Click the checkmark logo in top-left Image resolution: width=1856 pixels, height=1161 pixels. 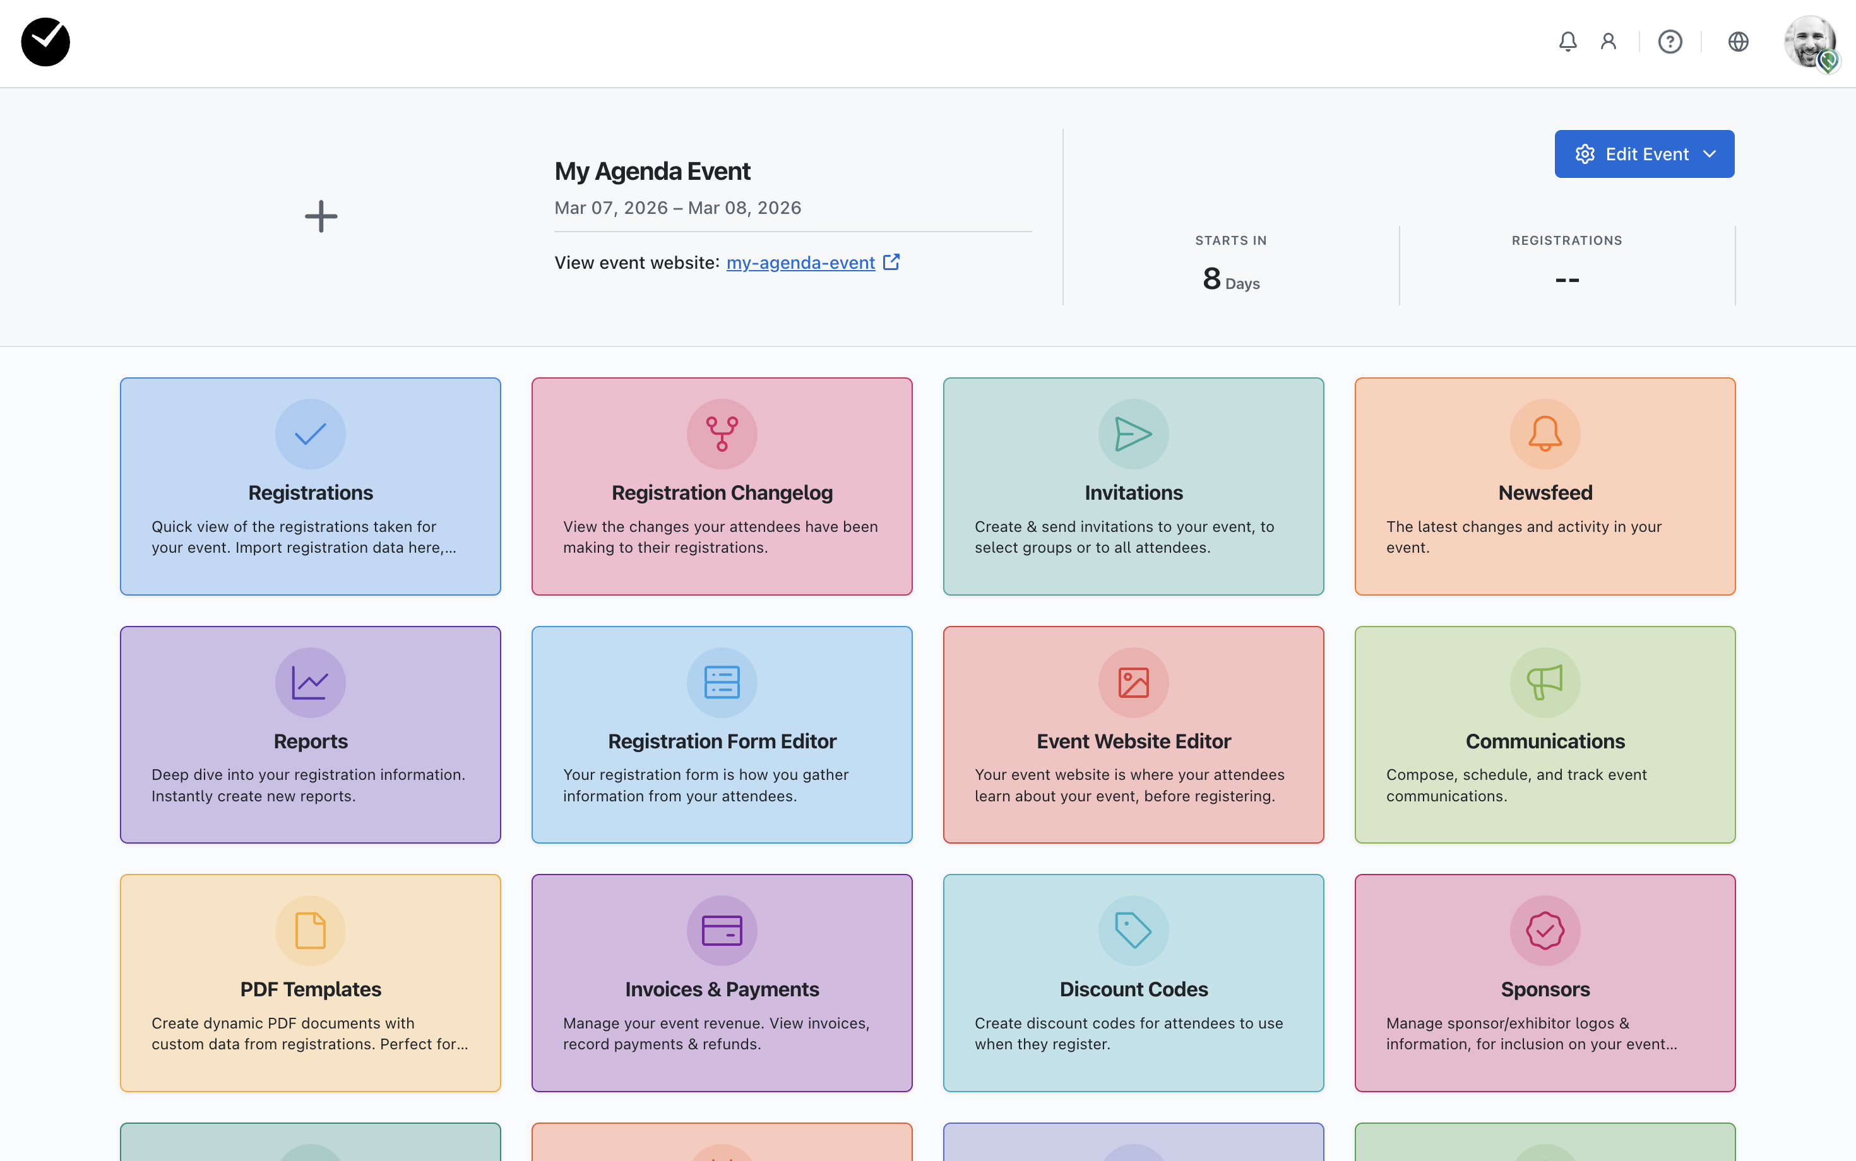[45, 42]
